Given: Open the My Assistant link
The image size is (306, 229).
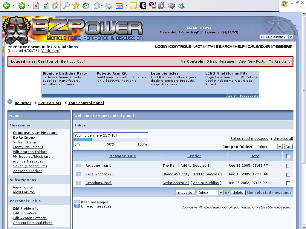Looking at the screenshot, I should pyautogui.click(x=279, y=61).
